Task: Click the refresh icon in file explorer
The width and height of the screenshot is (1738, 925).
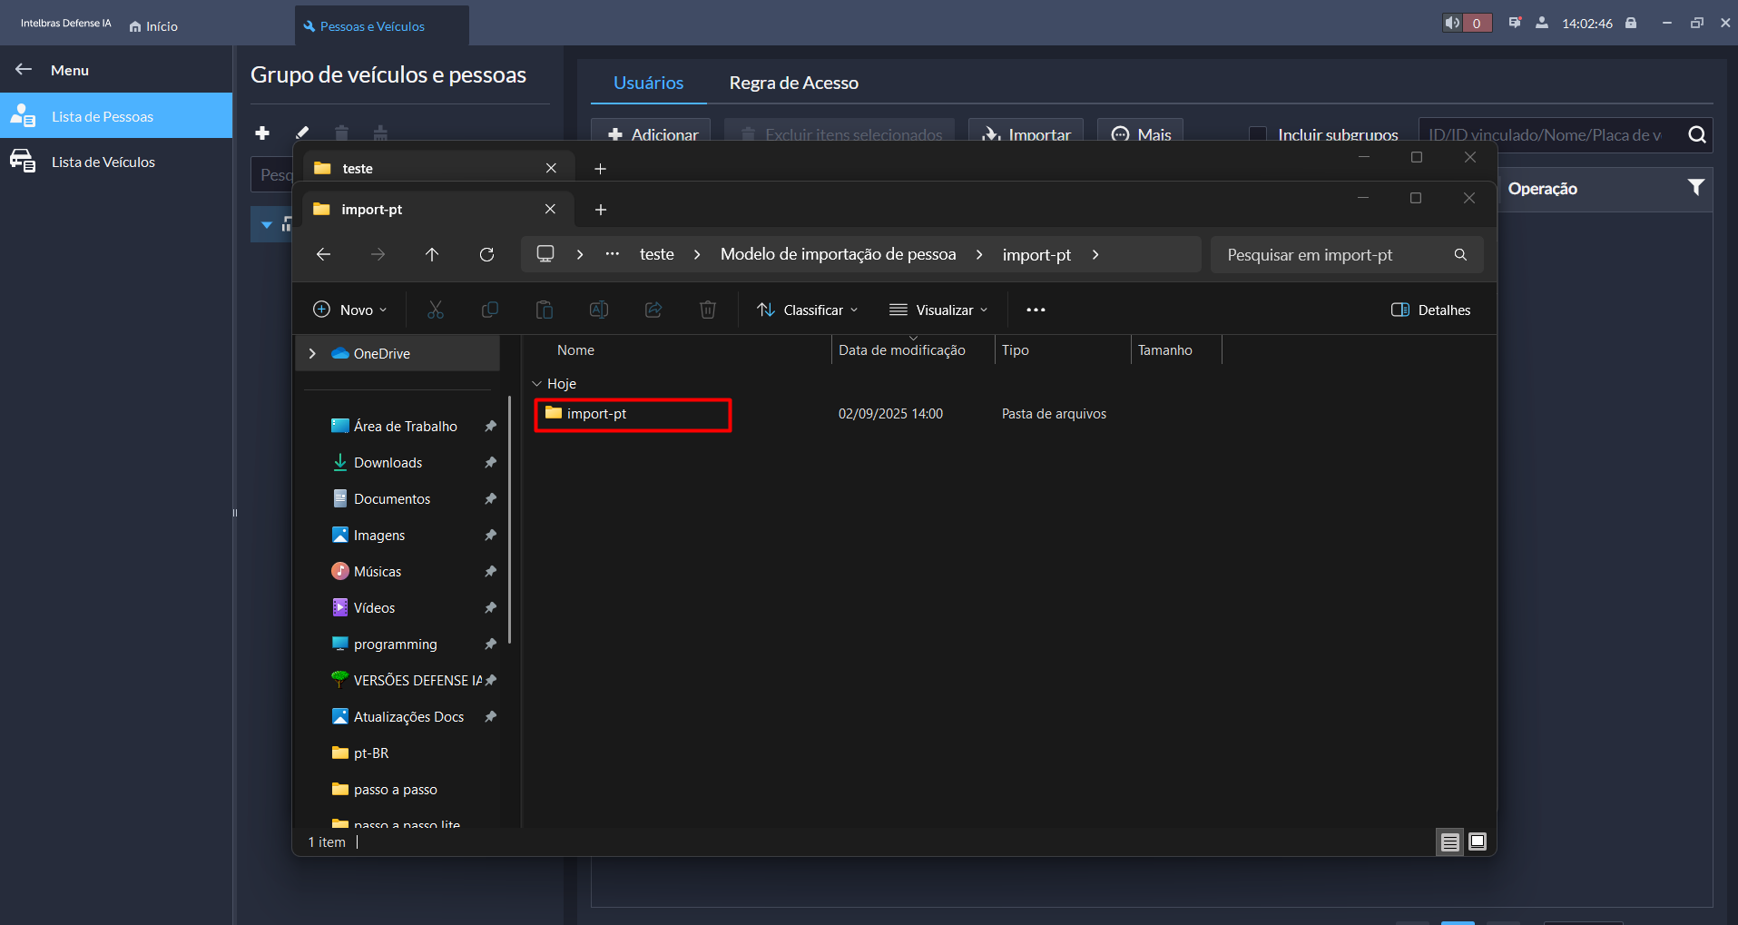Action: pyautogui.click(x=486, y=255)
